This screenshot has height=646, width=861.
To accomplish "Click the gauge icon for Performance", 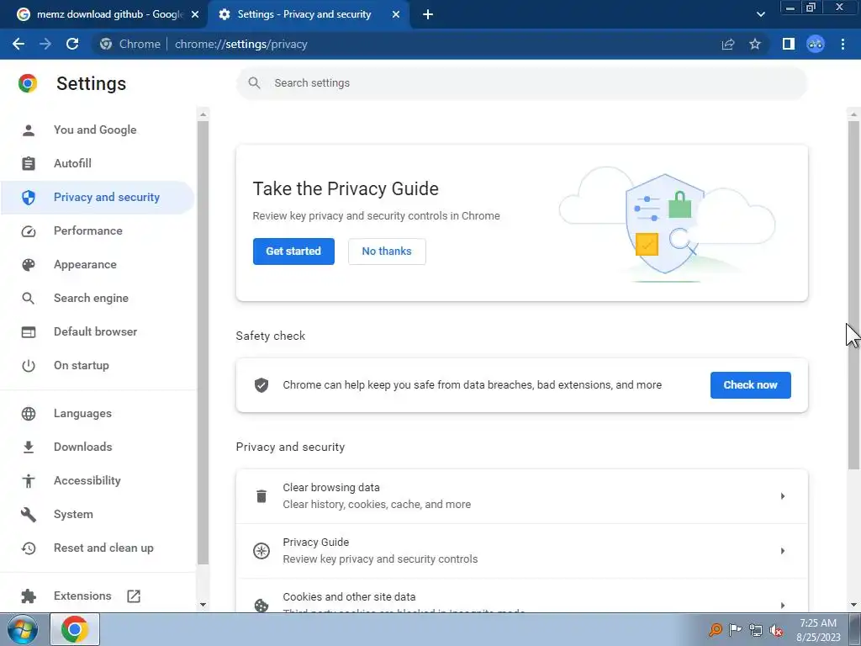I will (x=29, y=231).
